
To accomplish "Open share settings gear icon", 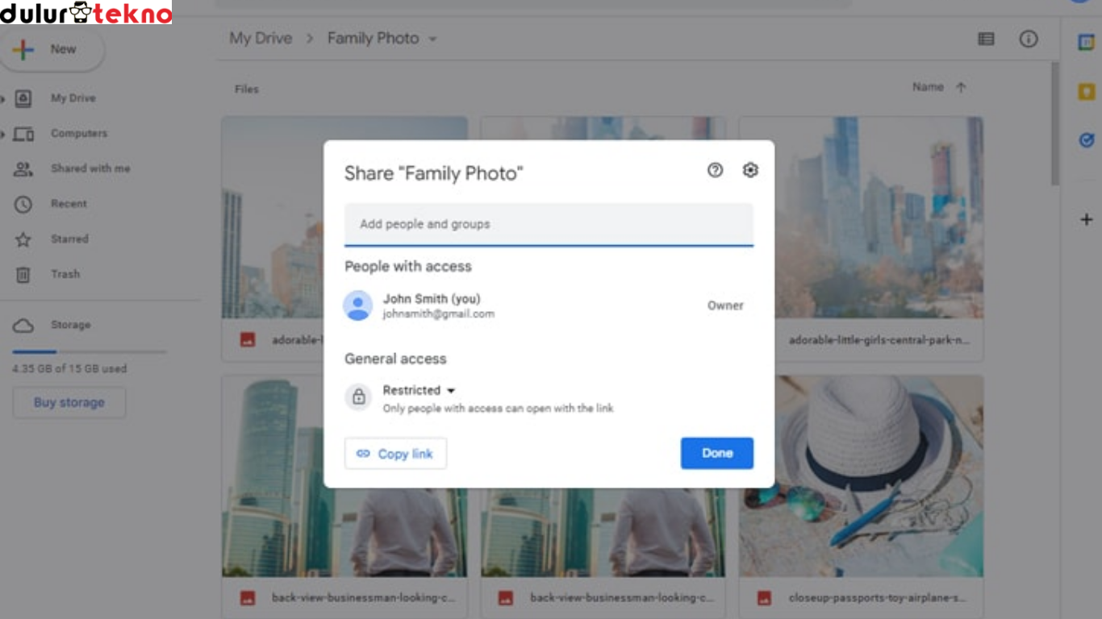I will pos(750,170).
